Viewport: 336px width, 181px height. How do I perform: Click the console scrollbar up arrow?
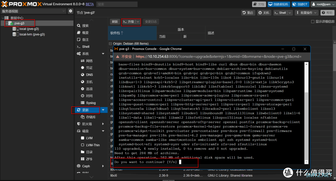click(x=306, y=64)
